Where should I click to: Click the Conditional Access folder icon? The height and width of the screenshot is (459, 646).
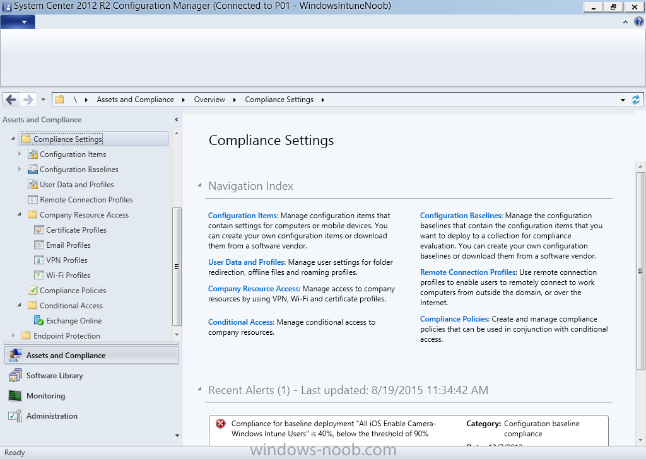(x=32, y=305)
